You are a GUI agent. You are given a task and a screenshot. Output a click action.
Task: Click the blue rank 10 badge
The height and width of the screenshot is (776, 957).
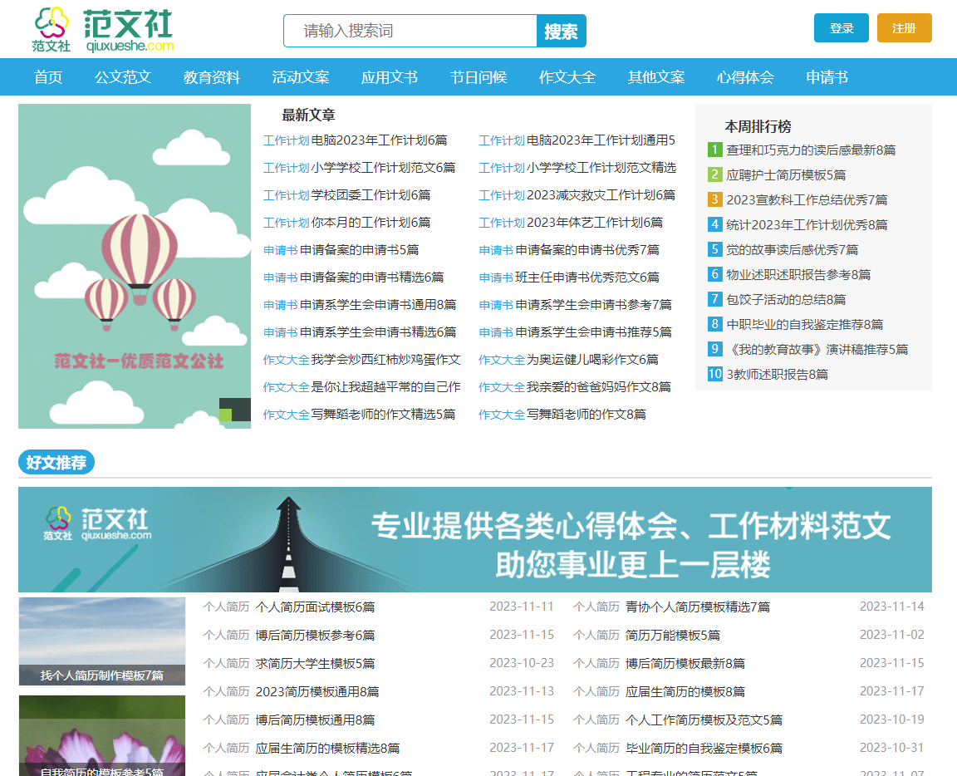[714, 375]
